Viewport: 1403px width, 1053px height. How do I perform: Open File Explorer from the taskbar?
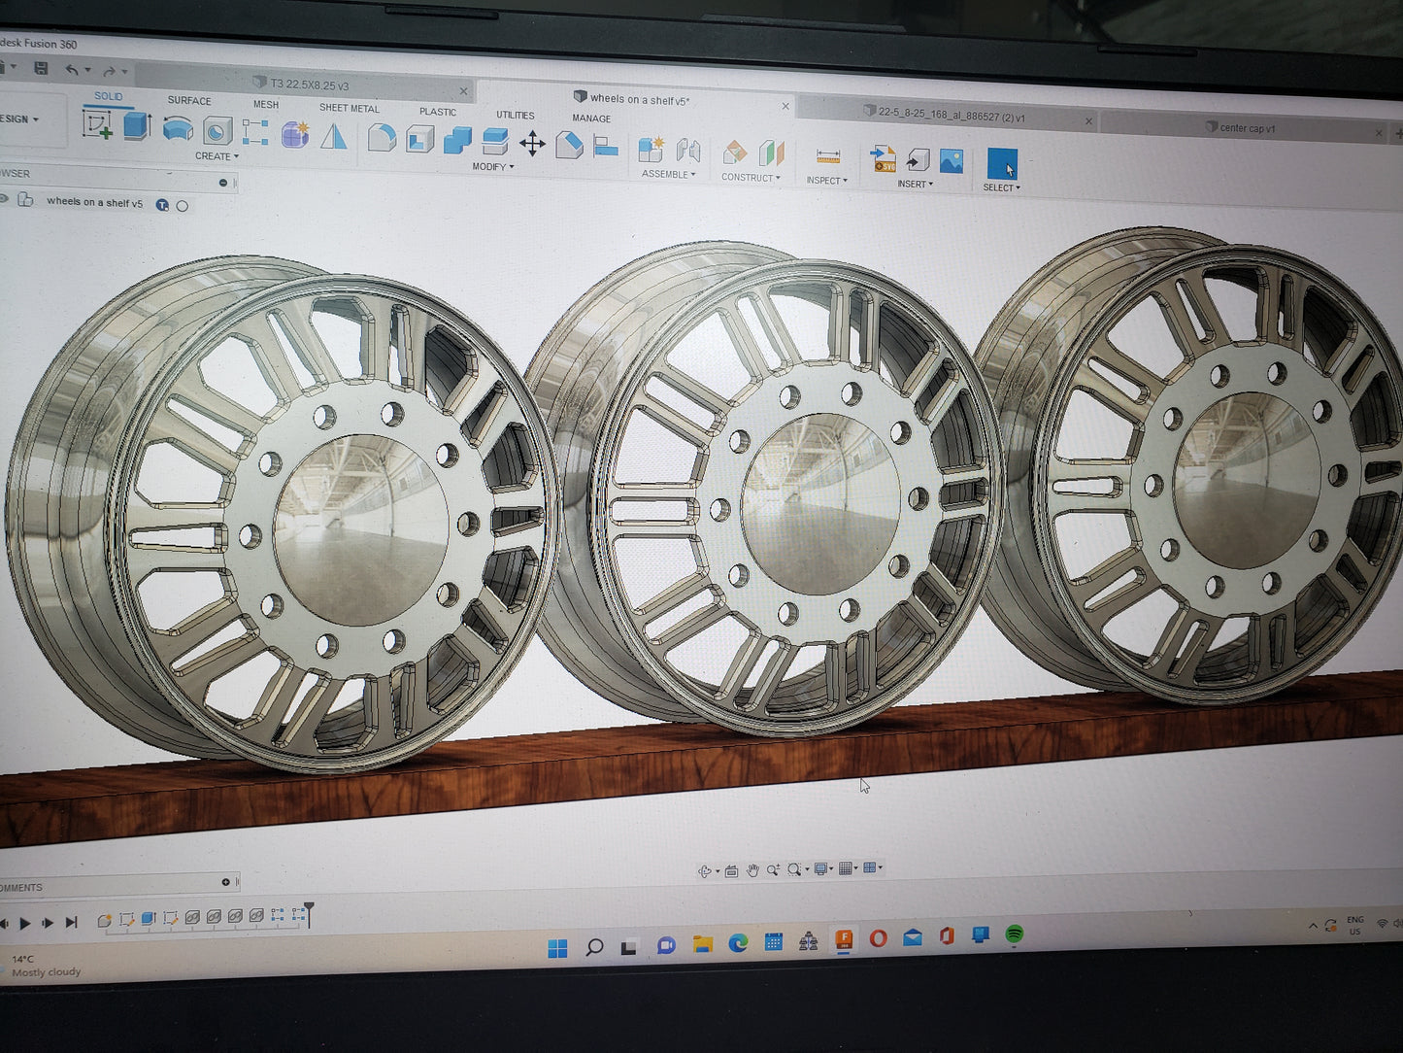(702, 943)
